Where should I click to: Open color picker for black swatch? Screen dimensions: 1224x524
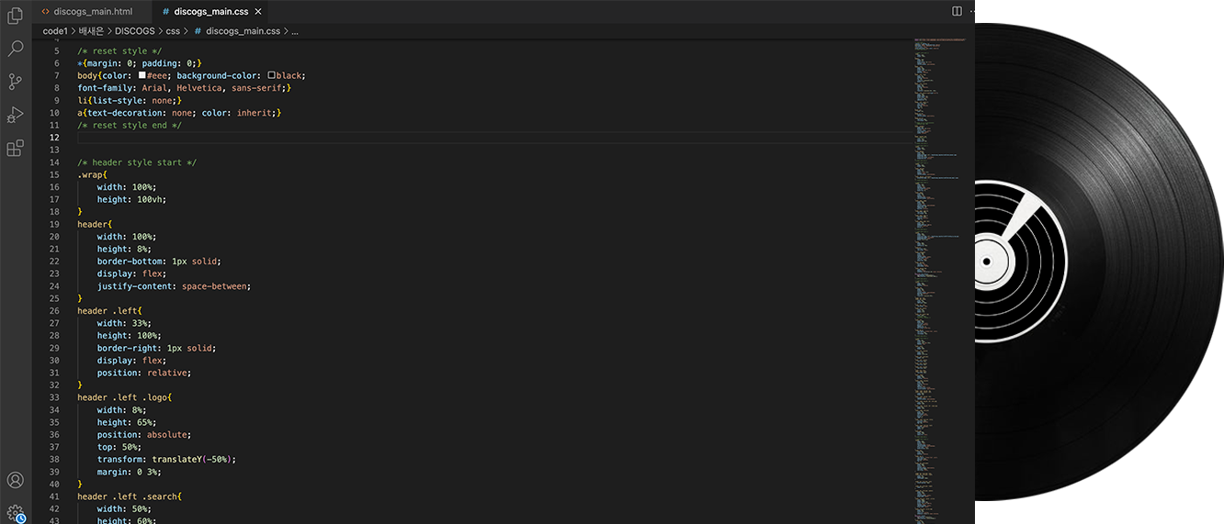(272, 75)
